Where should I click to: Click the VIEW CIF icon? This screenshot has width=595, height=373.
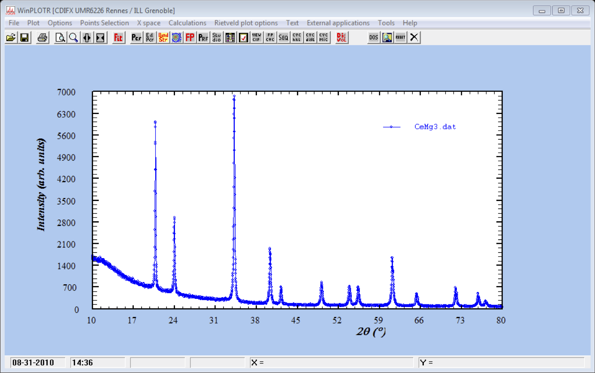point(257,38)
